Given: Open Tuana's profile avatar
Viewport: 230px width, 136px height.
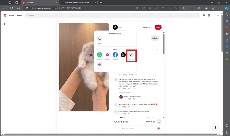Looking at the screenshot, I should pyautogui.click(x=121, y=97).
